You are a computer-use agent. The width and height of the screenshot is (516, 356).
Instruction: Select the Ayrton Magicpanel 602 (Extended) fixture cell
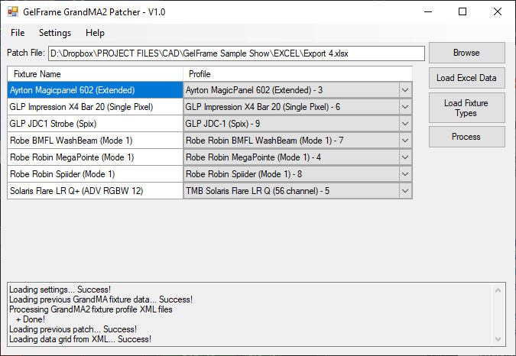(95, 90)
